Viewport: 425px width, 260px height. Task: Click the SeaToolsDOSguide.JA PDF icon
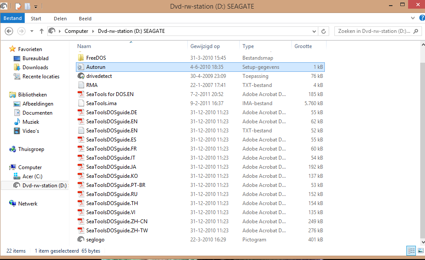coord(81,167)
